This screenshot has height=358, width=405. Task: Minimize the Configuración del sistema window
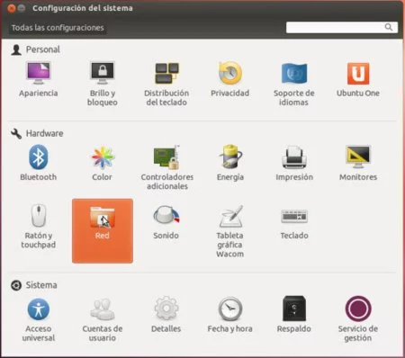(x=22, y=8)
